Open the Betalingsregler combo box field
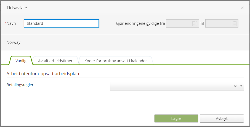Image resolution: width=250 pixels, height=127 pixels. pyautogui.click(x=177, y=86)
